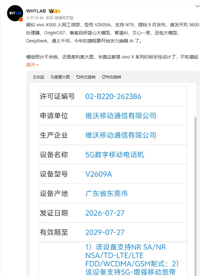This screenshot has width=200, height=276.
Task: Click the license number 02-B220-262386
Action: [113, 96]
